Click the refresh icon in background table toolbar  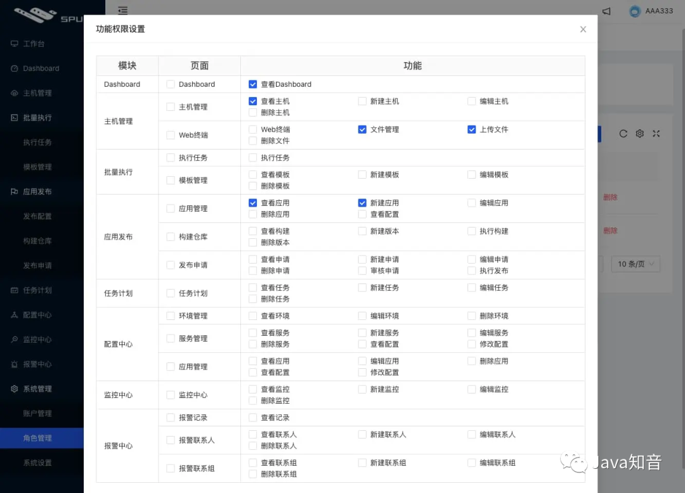[x=623, y=134]
